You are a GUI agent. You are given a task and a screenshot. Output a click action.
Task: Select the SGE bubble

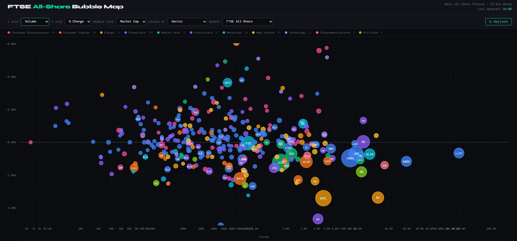[324, 135]
